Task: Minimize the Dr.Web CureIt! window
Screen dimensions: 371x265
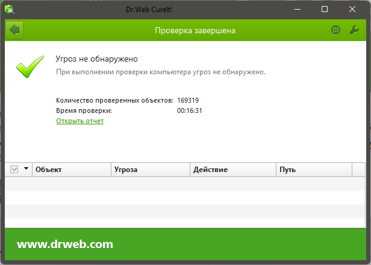Action: tap(297, 9)
